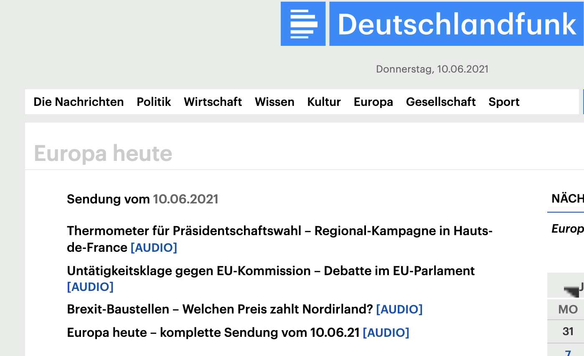Play audio for Hauts-de-France campaign story

[x=154, y=248]
